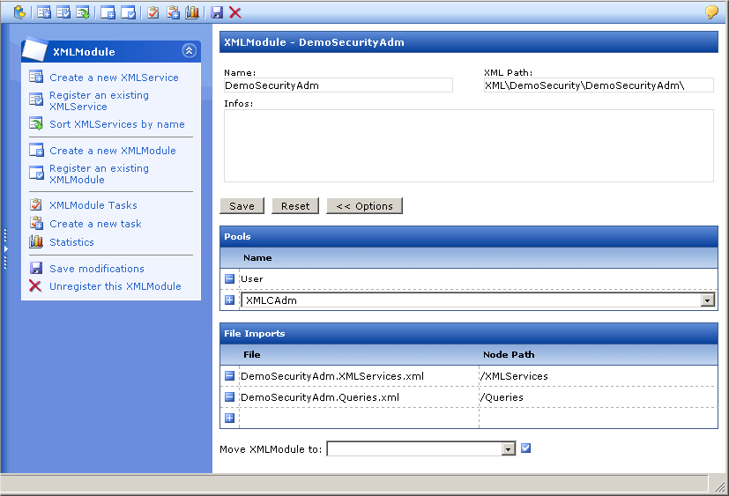Click the Infos text area
This screenshot has height=496, width=729.
click(x=468, y=145)
